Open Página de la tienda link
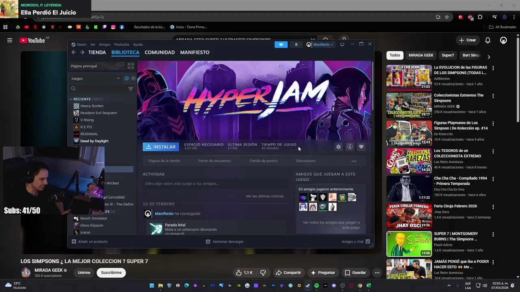This screenshot has width=520, height=292. [164, 161]
